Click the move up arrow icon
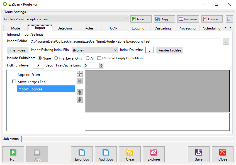 (80, 93)
